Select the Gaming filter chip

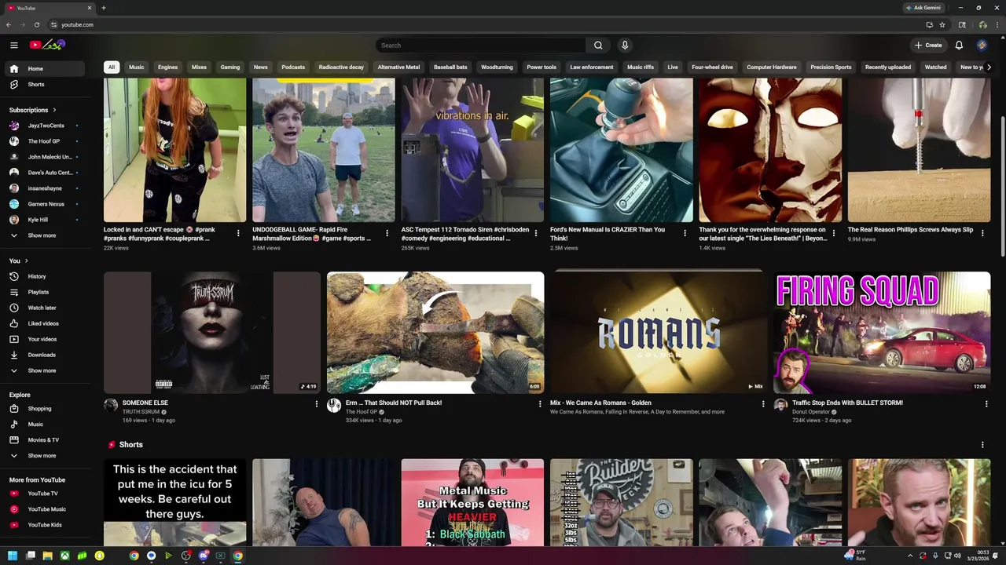click(x=230, y=67)
